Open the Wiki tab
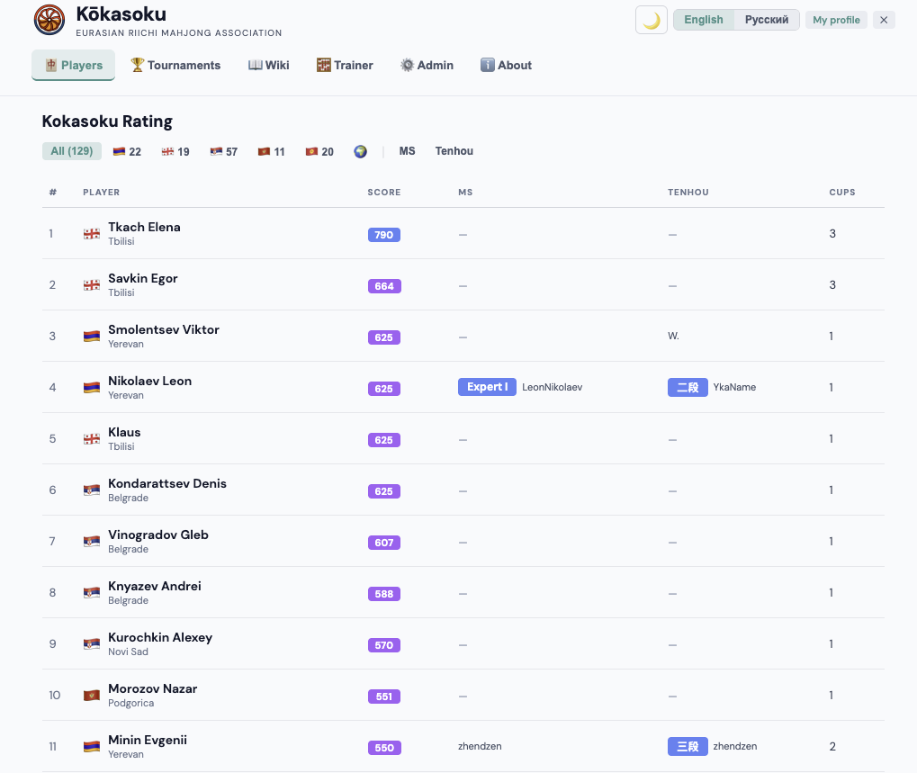Viewport: 917px width, 773px height. 269,66
